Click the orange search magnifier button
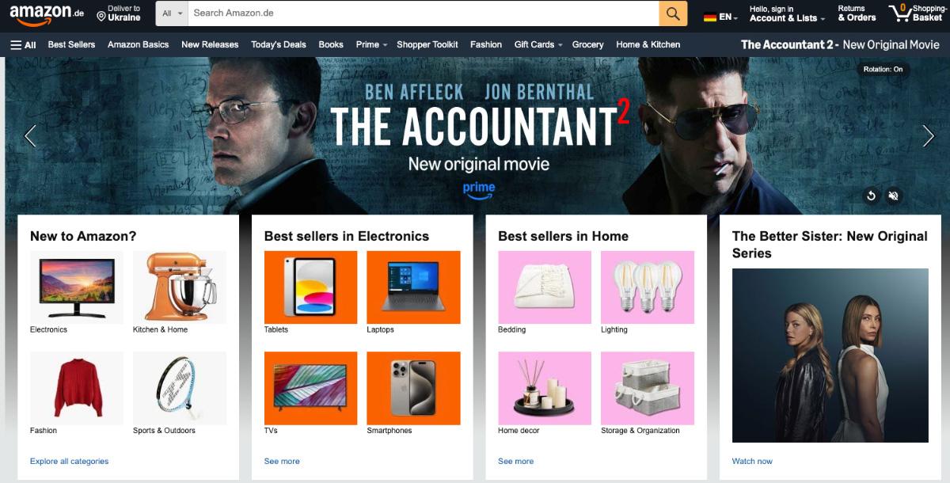 point(673,13)
